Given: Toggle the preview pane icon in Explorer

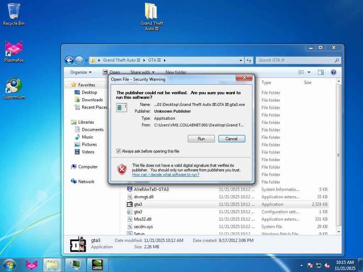Looking at the screenshot, I should [320, 72].
